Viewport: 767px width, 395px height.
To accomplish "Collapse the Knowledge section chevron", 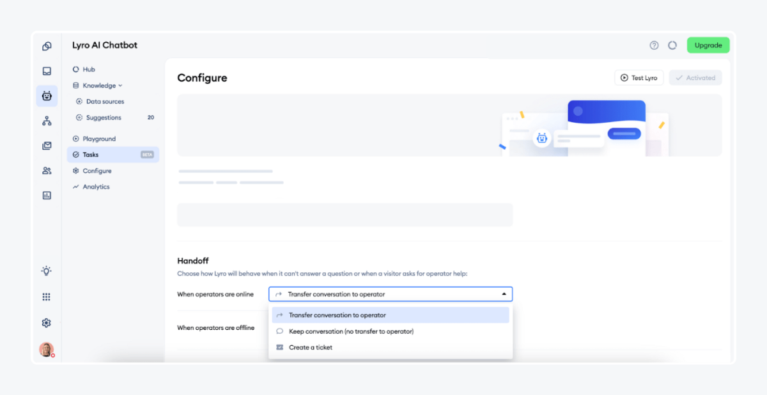I will pos(120,85).
